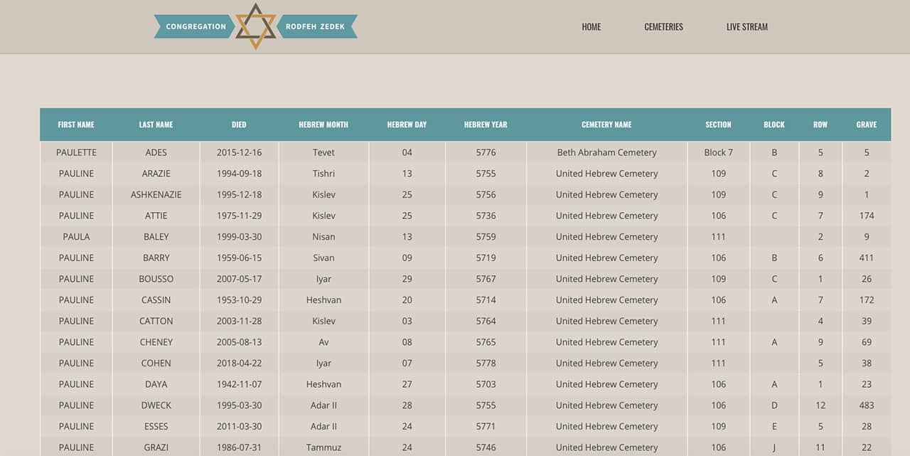Viewport: 910px width, 456px height.
Task: Go to the Live Stream page
Action: pyautogui.click(x=747, y=27)
